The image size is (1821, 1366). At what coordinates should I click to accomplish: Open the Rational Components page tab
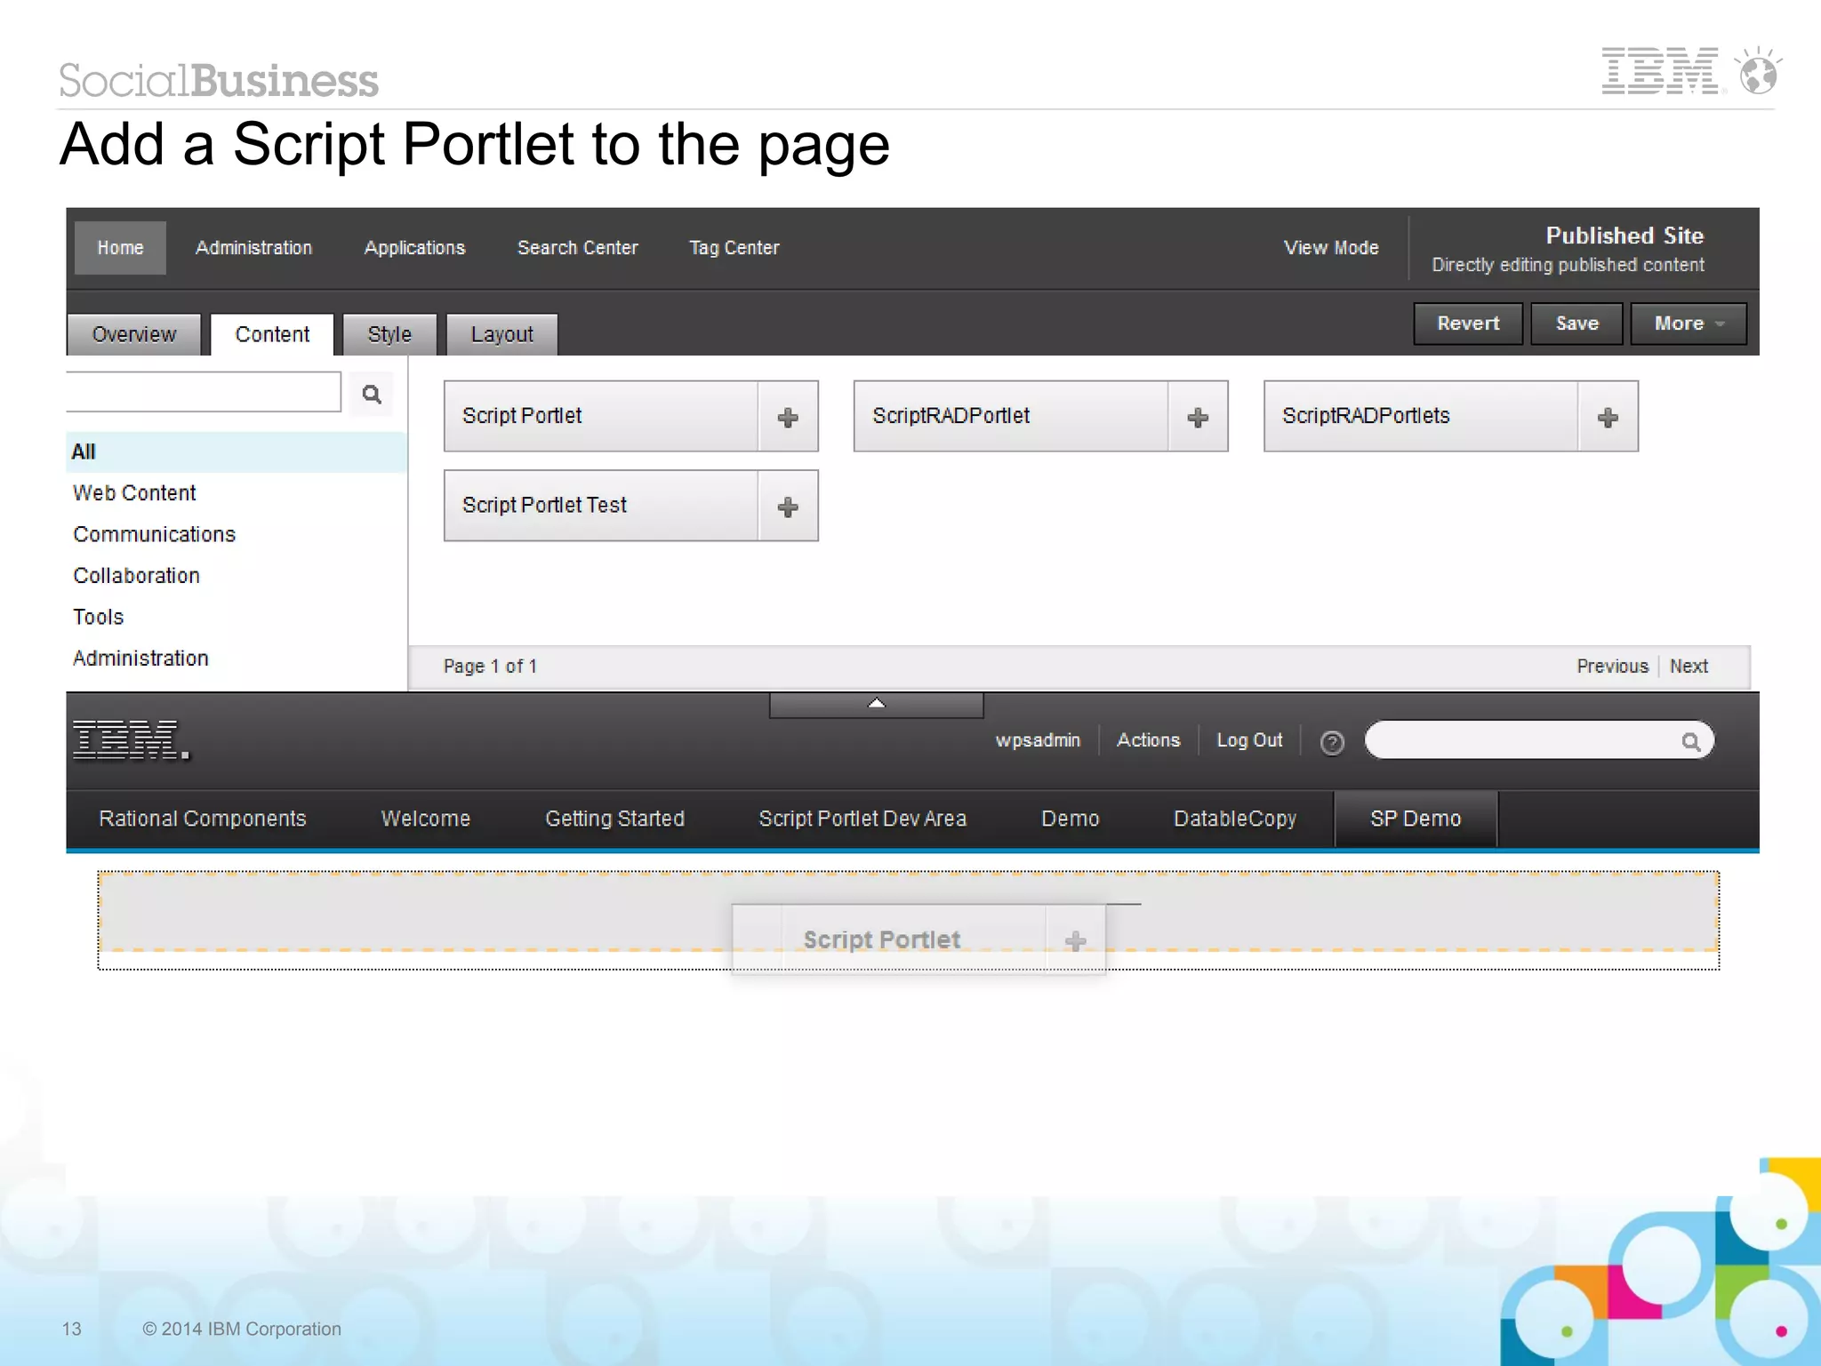click(x=203, y=819)
